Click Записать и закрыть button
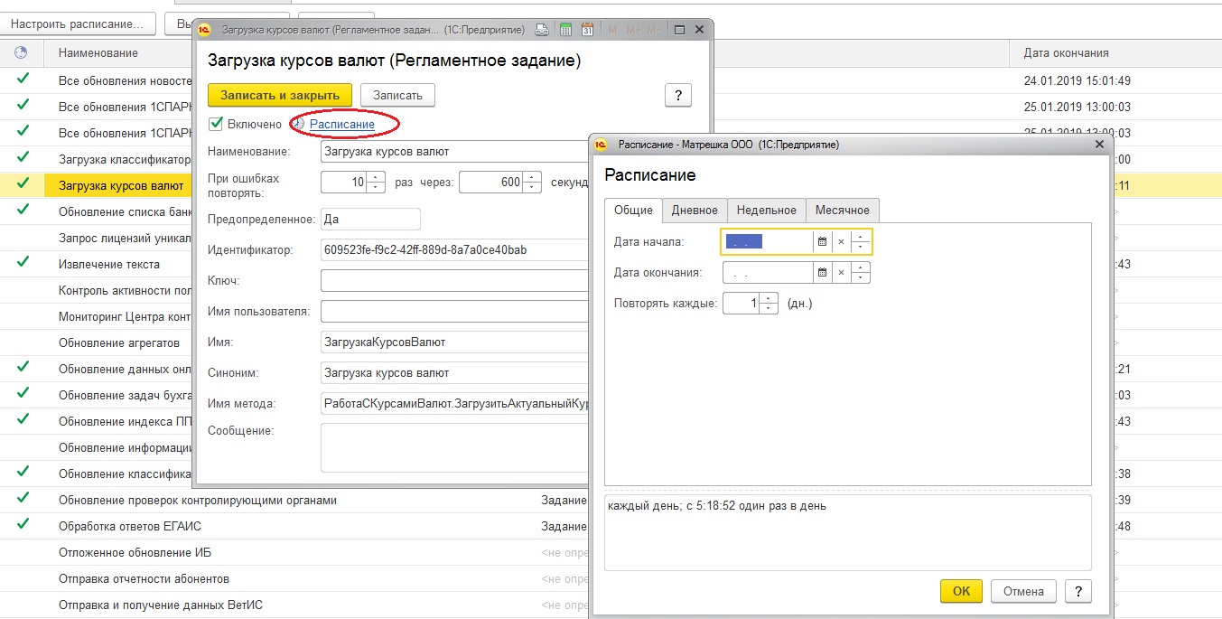This screenshot has width=1222, height=619. pos(280,95)
